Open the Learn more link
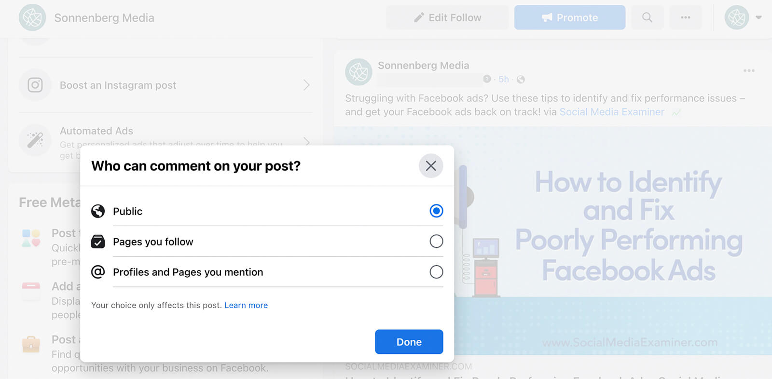 point(246,305)
